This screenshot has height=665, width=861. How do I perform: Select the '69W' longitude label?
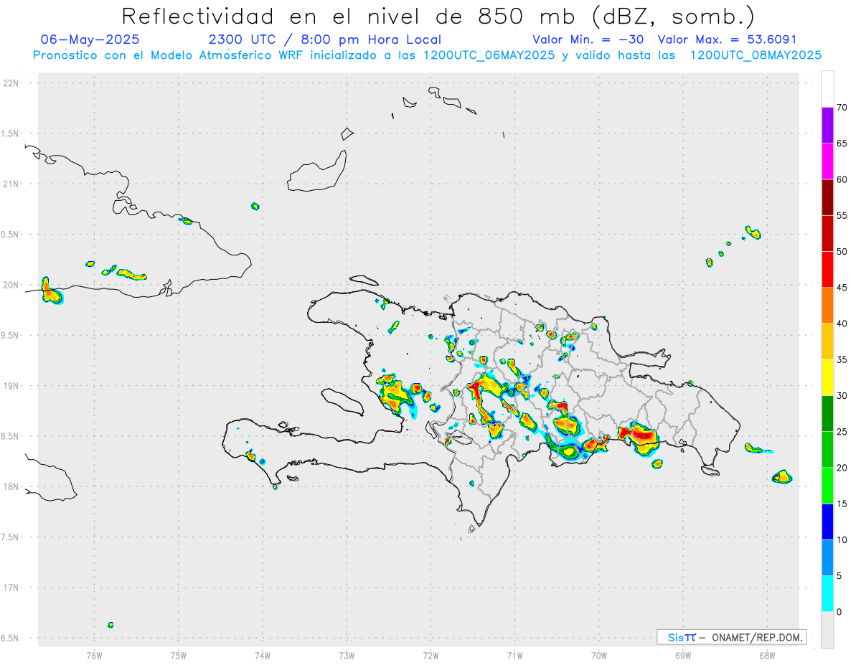point(682,656)
